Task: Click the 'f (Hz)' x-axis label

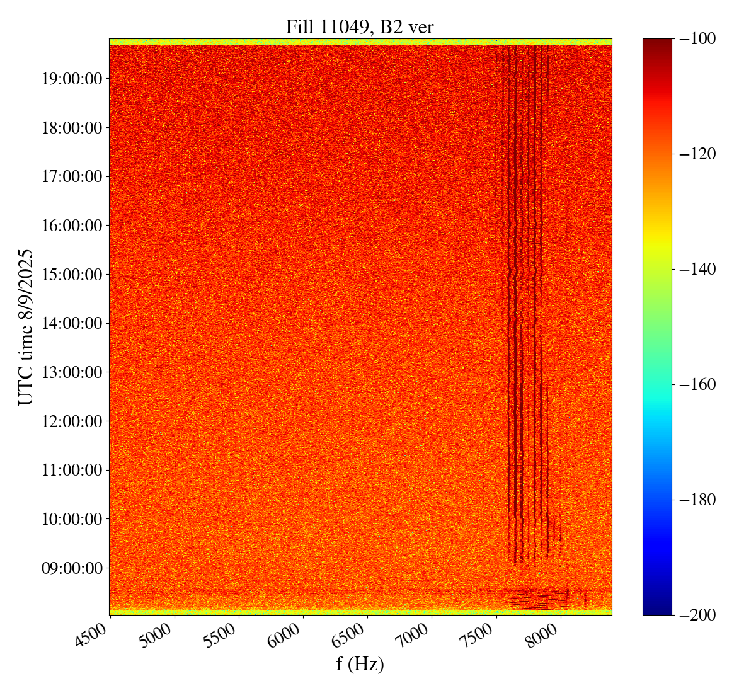Action: pos(360,663)
